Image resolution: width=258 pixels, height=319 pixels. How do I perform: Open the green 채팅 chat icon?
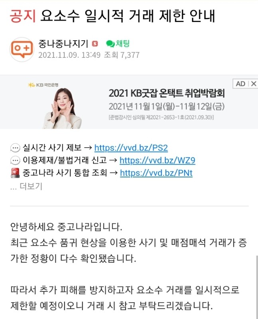[118, 43]
